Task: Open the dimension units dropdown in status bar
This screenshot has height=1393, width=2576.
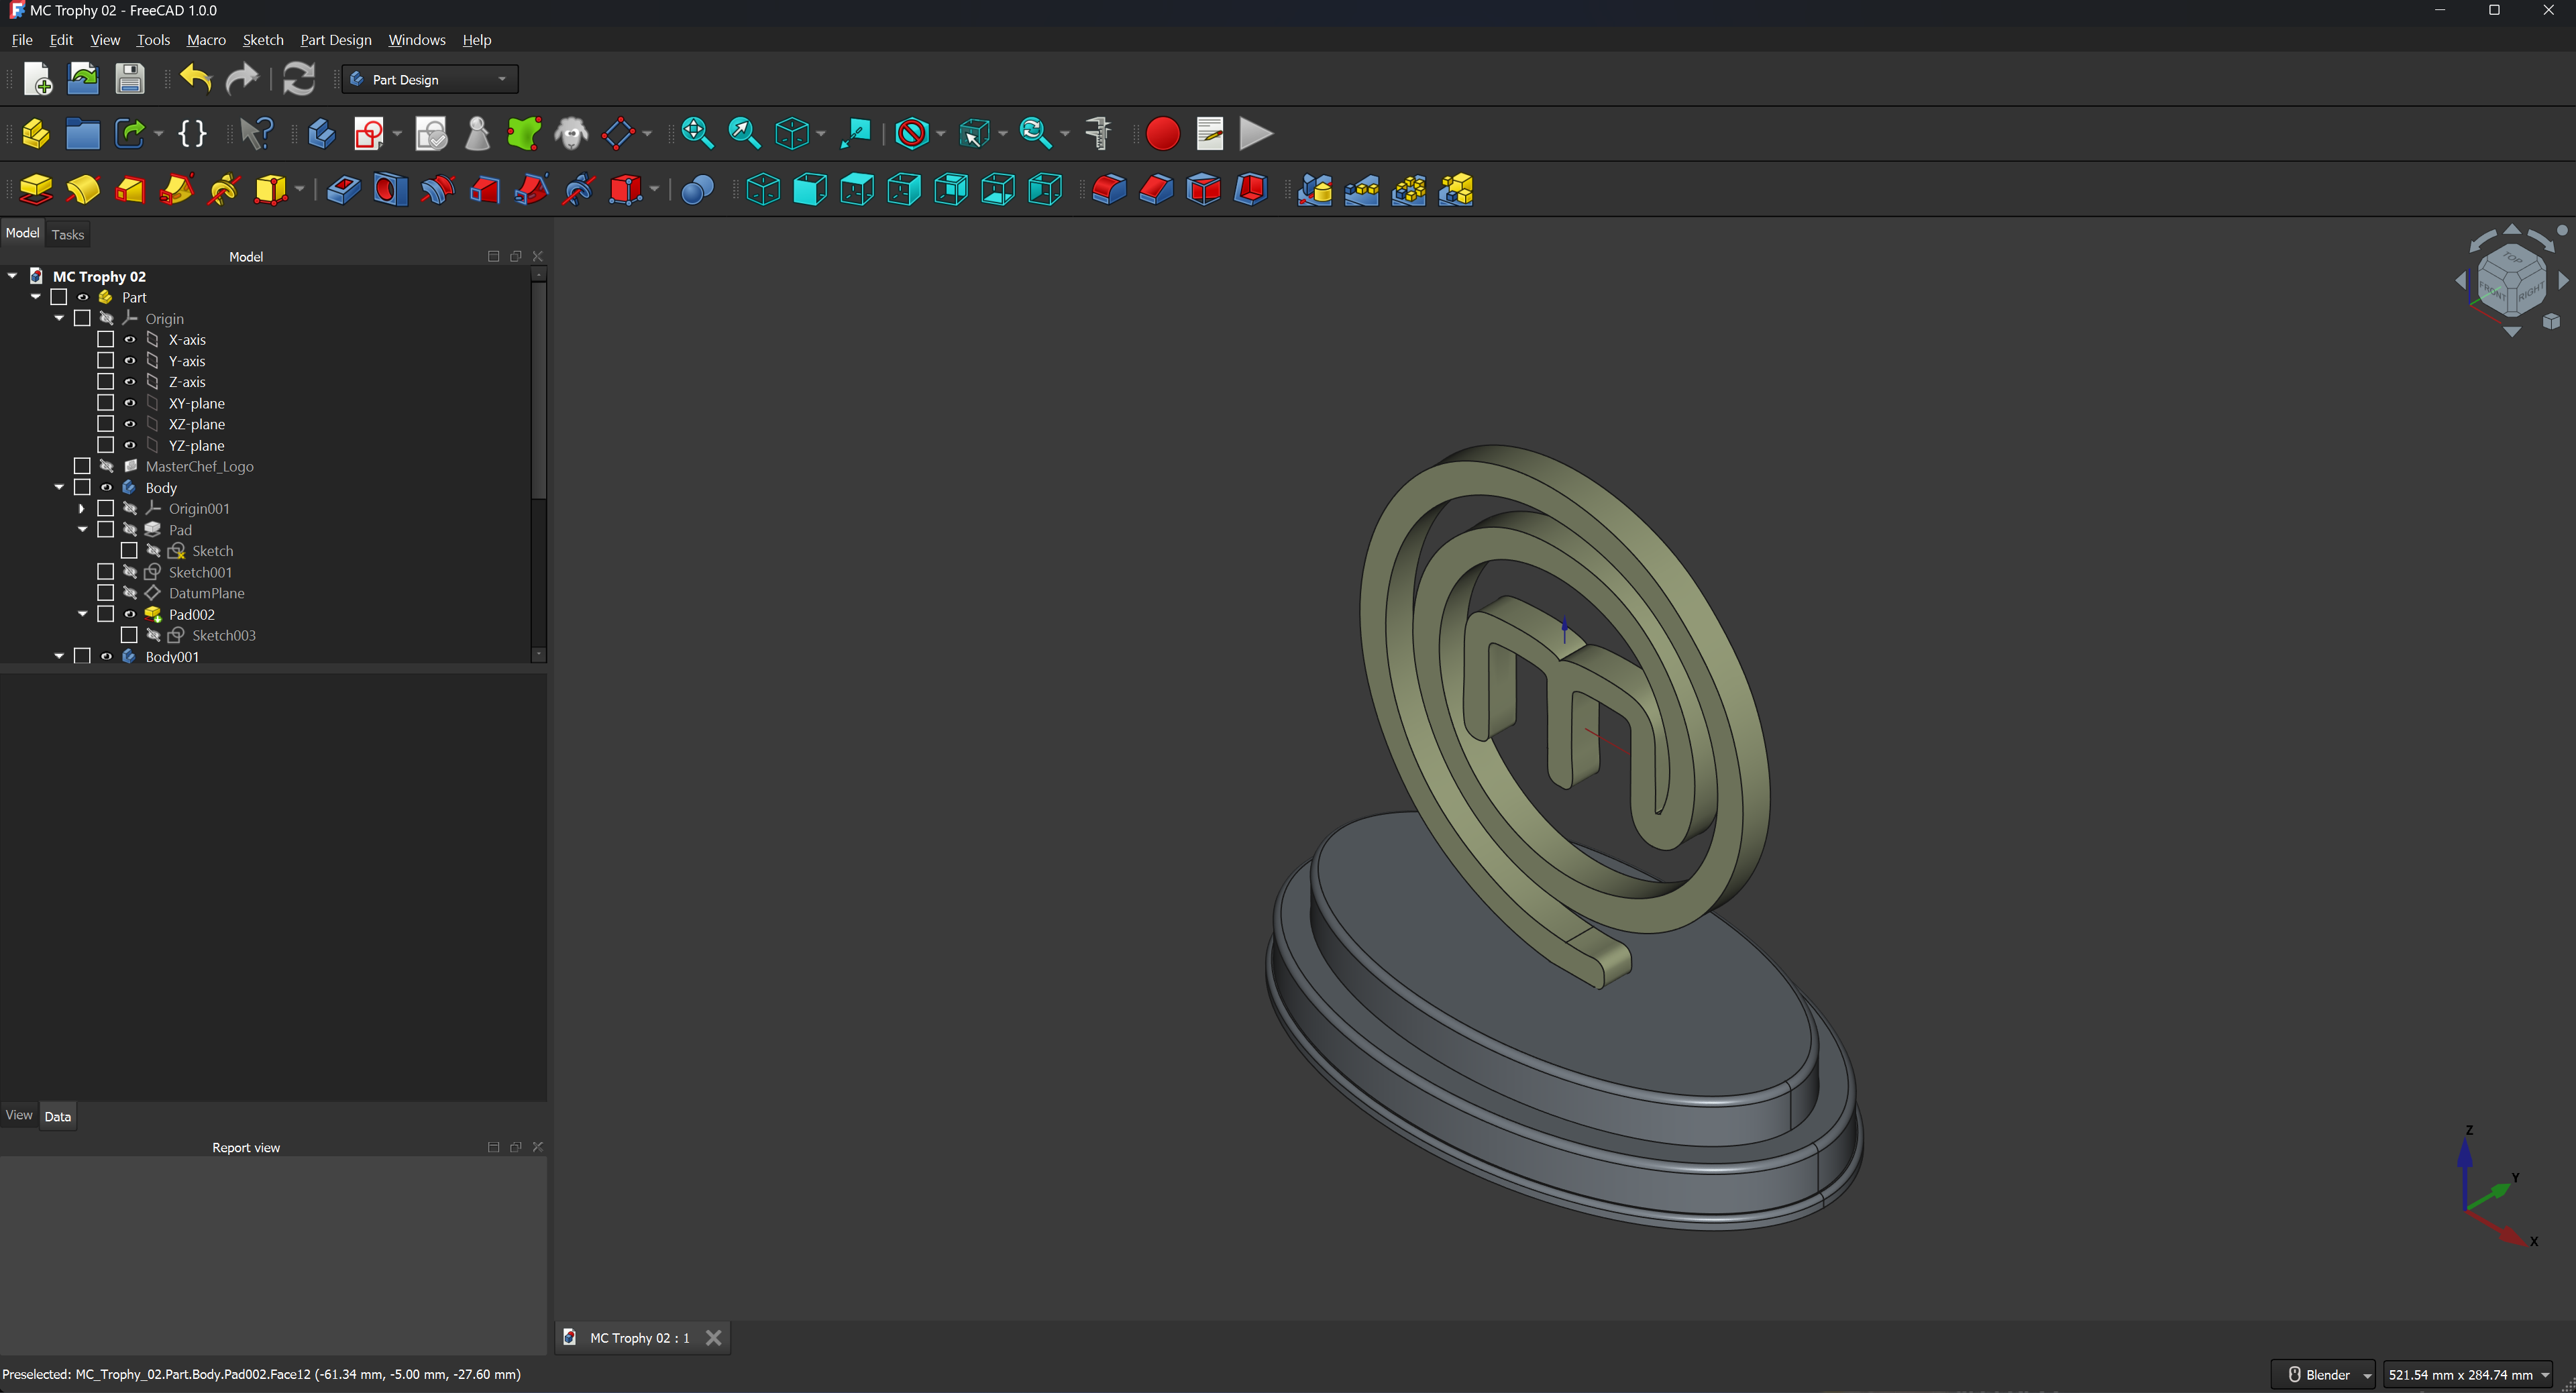Action: click(2467, 1374)
